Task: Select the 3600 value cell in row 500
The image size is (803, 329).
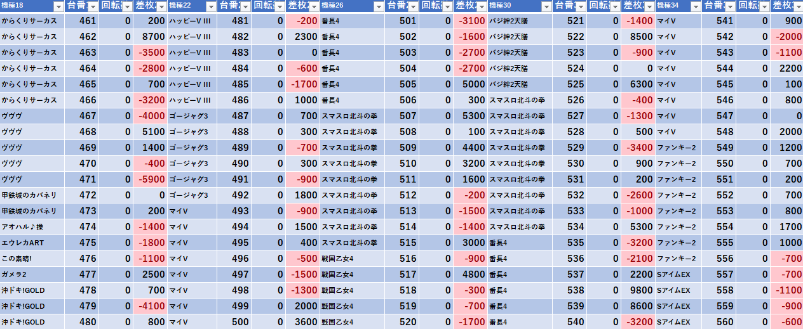Action: [302, 322]
